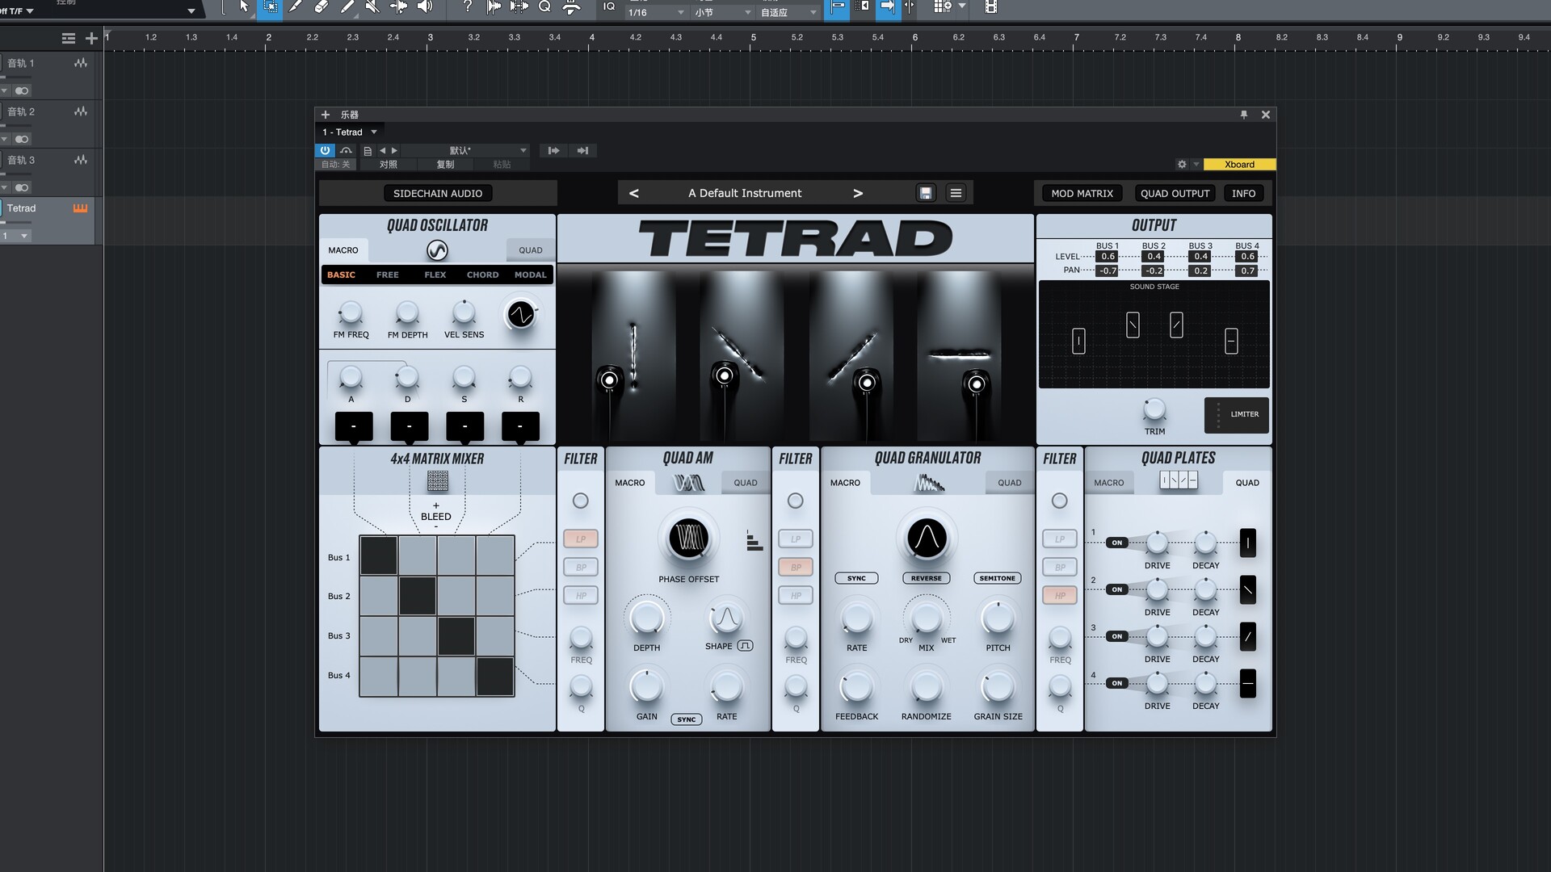Select the Eraser tool
The image size is (1551, 872).
click(321, 6)
